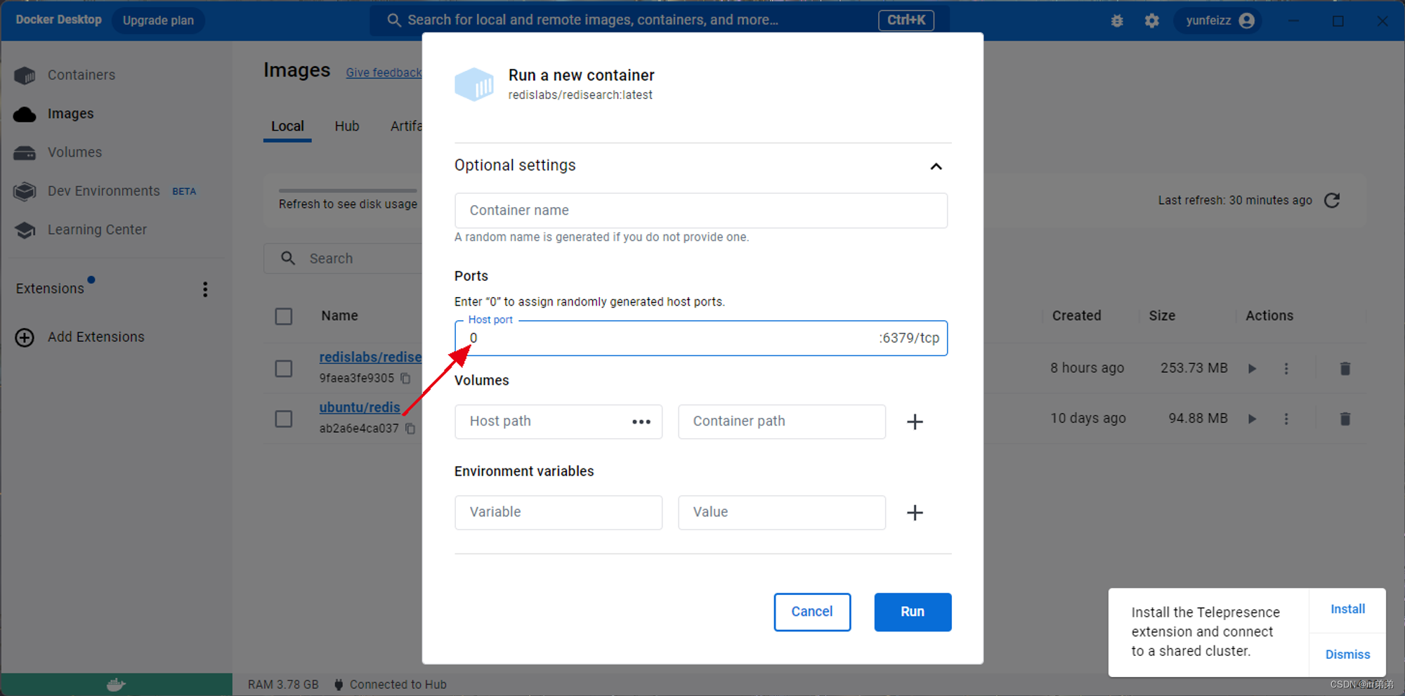Browse host path with three-dot button
Screen dimensions: 1405x696
(641, 422)
